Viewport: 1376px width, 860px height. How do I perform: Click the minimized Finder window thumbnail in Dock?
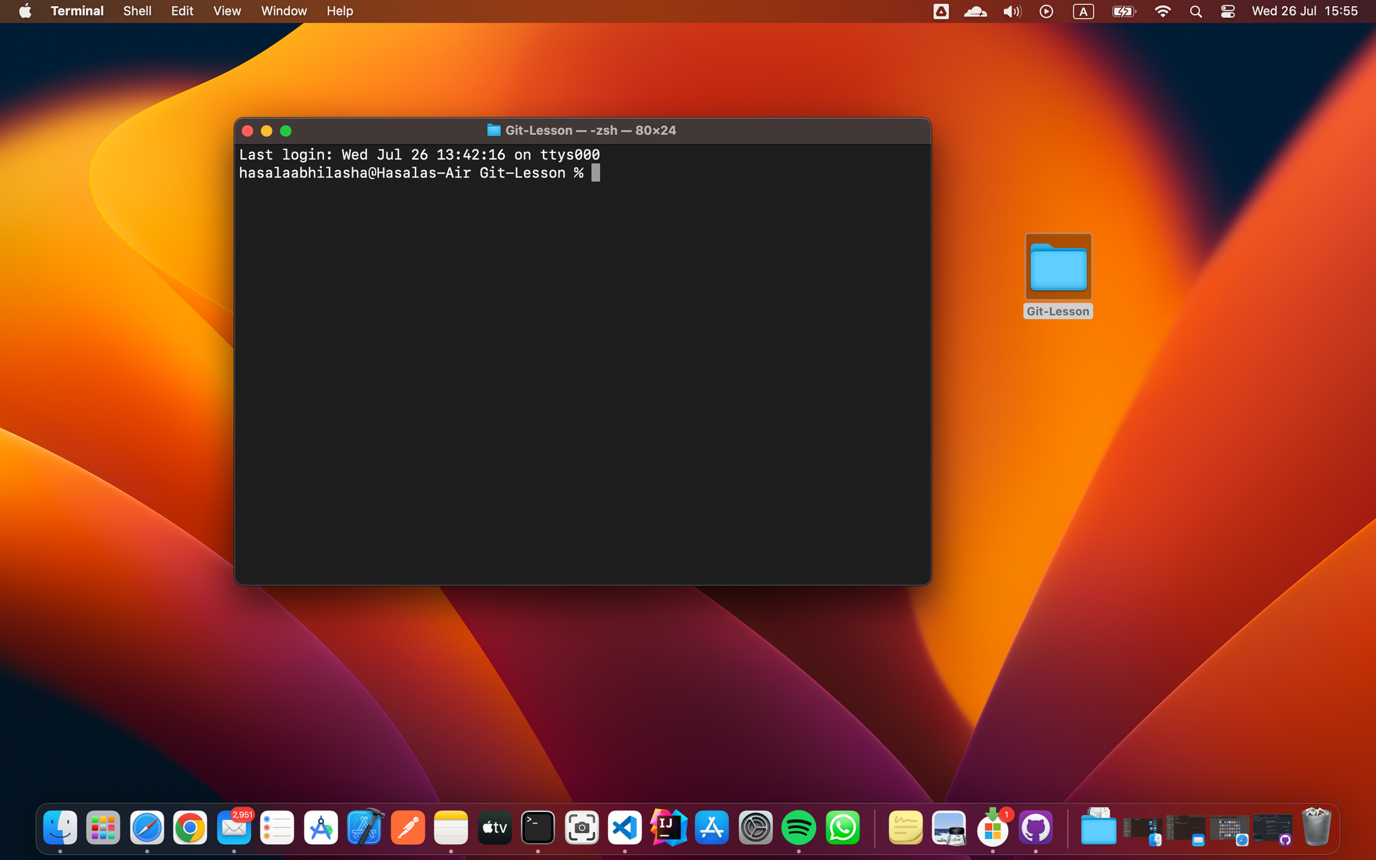(1143, 829)
